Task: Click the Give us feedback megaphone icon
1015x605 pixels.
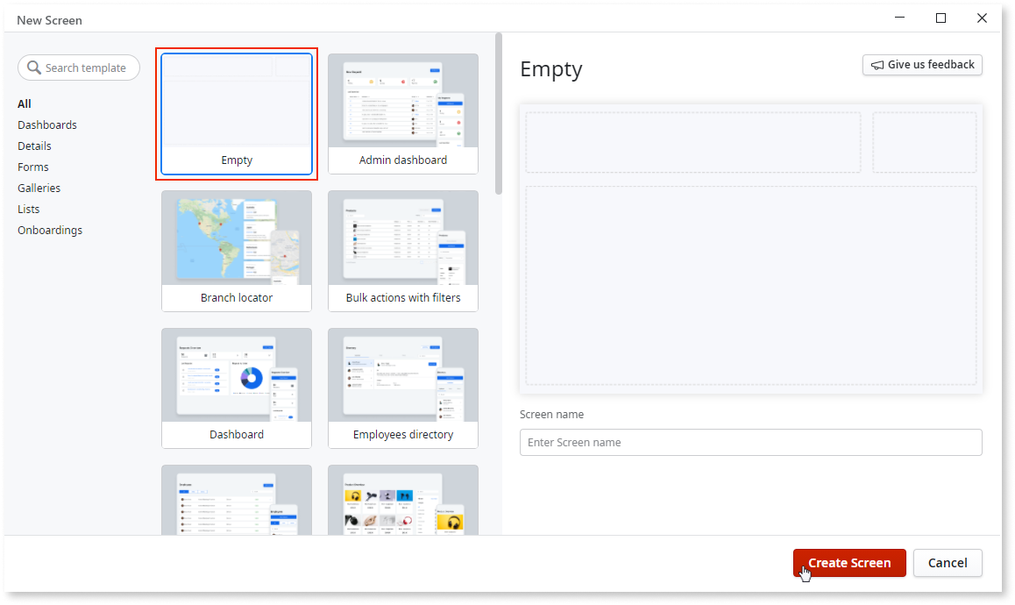Action: point(877,65)
